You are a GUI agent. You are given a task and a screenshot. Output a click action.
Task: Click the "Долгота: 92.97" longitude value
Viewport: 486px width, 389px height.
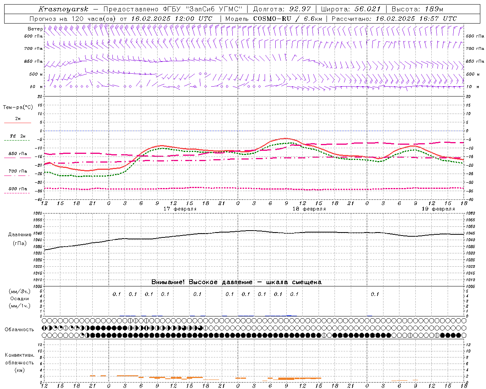tap(282, 9)
